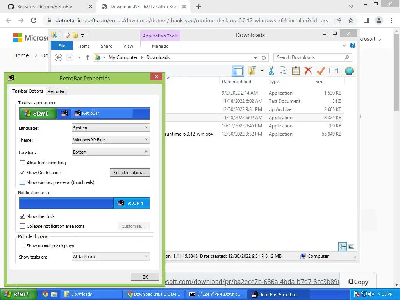The width and height of the screenshot is (400, 300).
Task: Click the volume speaker tray icon
Action: coord(371,294)
